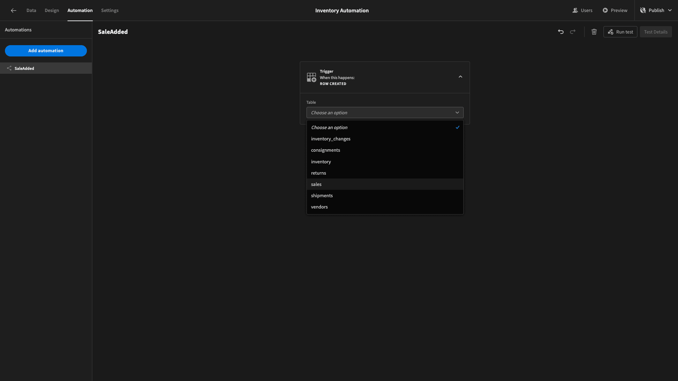The height and width of the screenshot is (381, 678).
Task: Delete automation with trash icon
Action: (594, 32)
